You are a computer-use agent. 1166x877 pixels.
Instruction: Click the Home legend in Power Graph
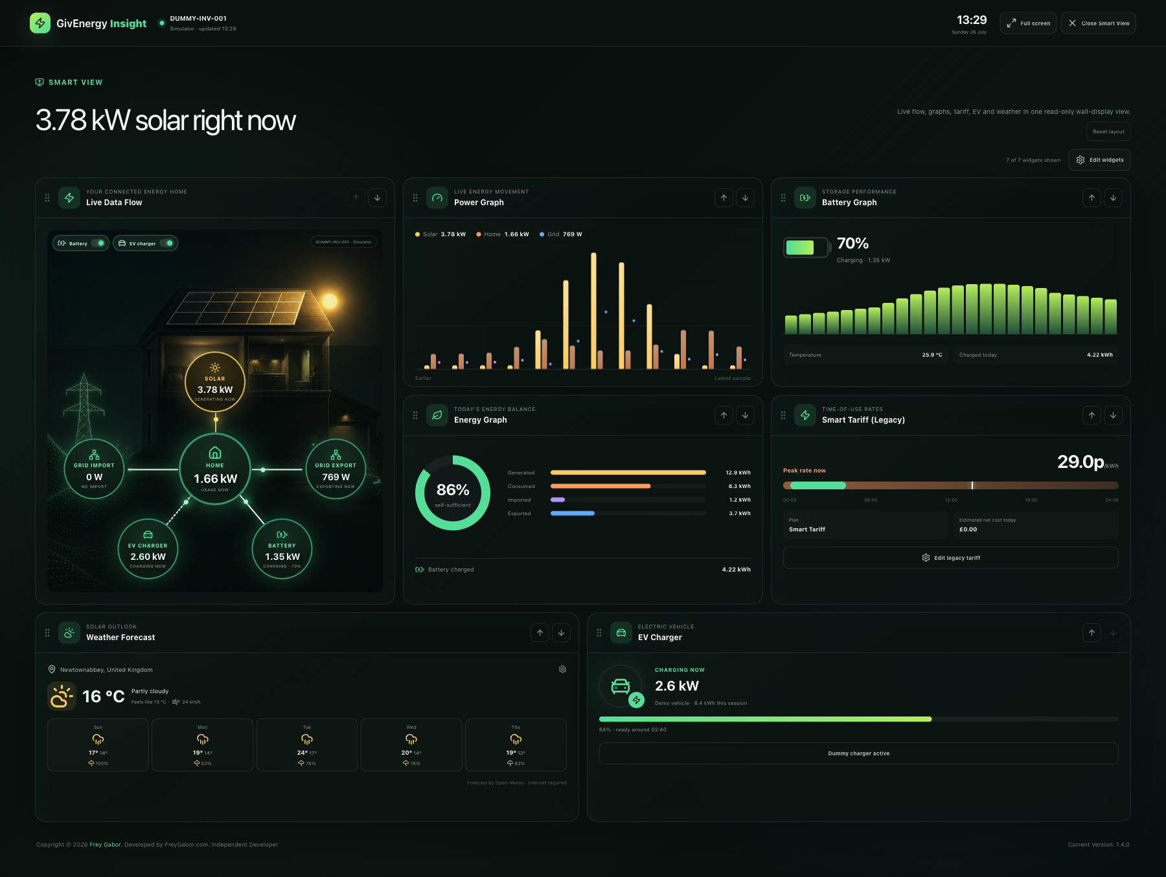[503, 234]
